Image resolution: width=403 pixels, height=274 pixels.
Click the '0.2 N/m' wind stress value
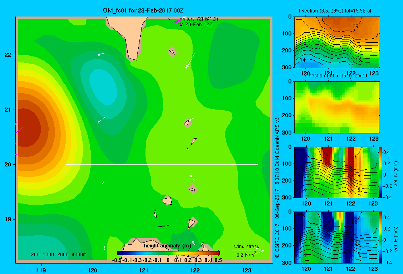(245, 255)
